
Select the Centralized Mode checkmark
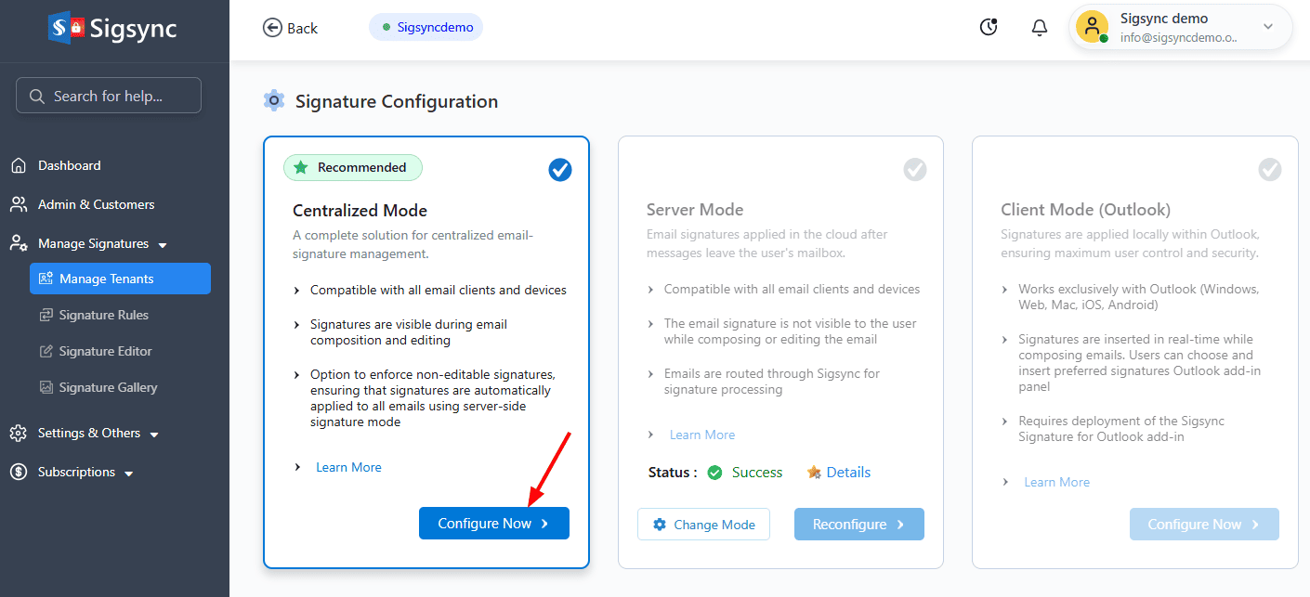tap(560, 169)
